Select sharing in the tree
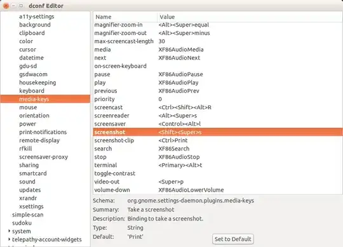This screenshot has width=343, height=247. [x=29, y=165]
